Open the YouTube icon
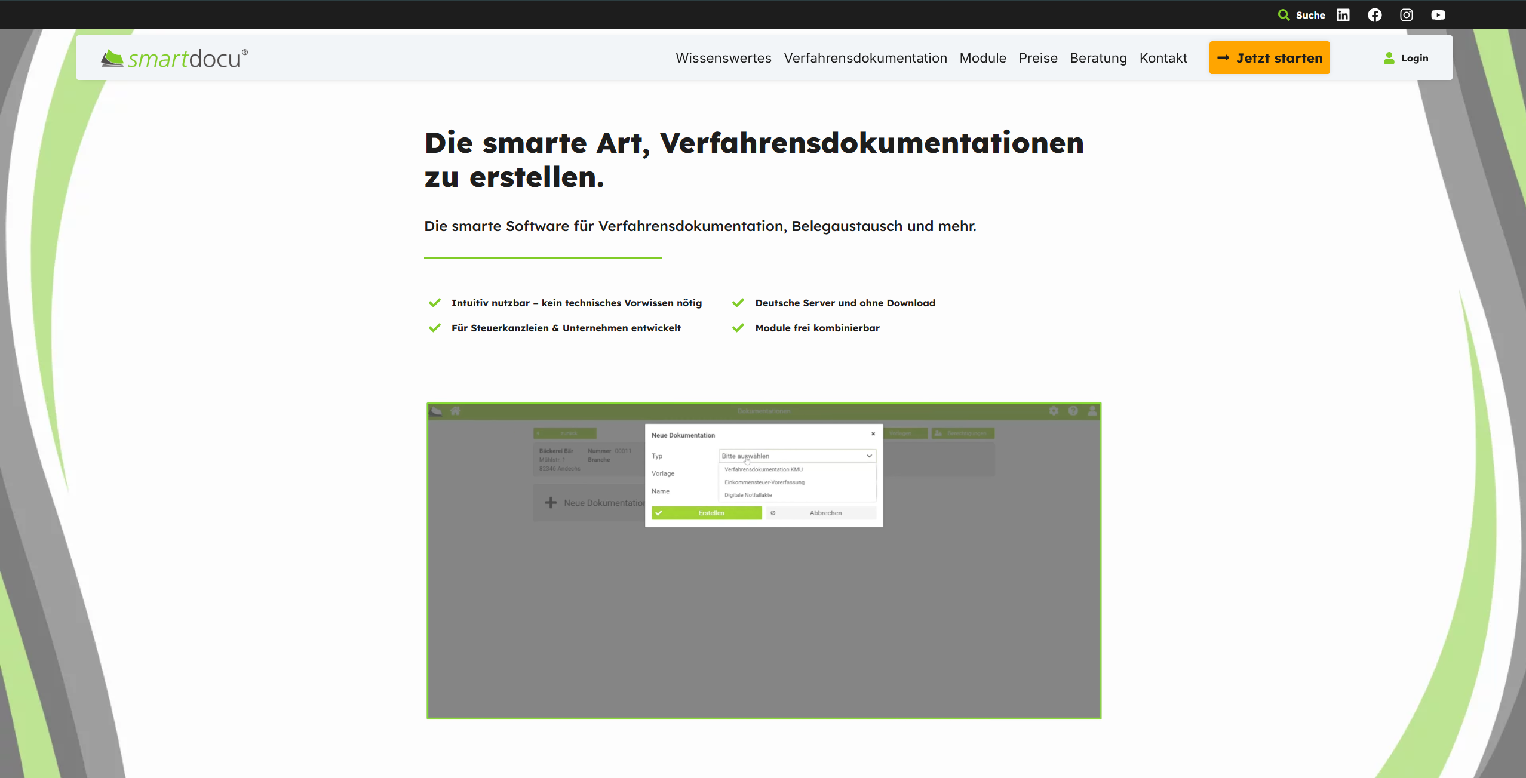 coord(1438,14)
